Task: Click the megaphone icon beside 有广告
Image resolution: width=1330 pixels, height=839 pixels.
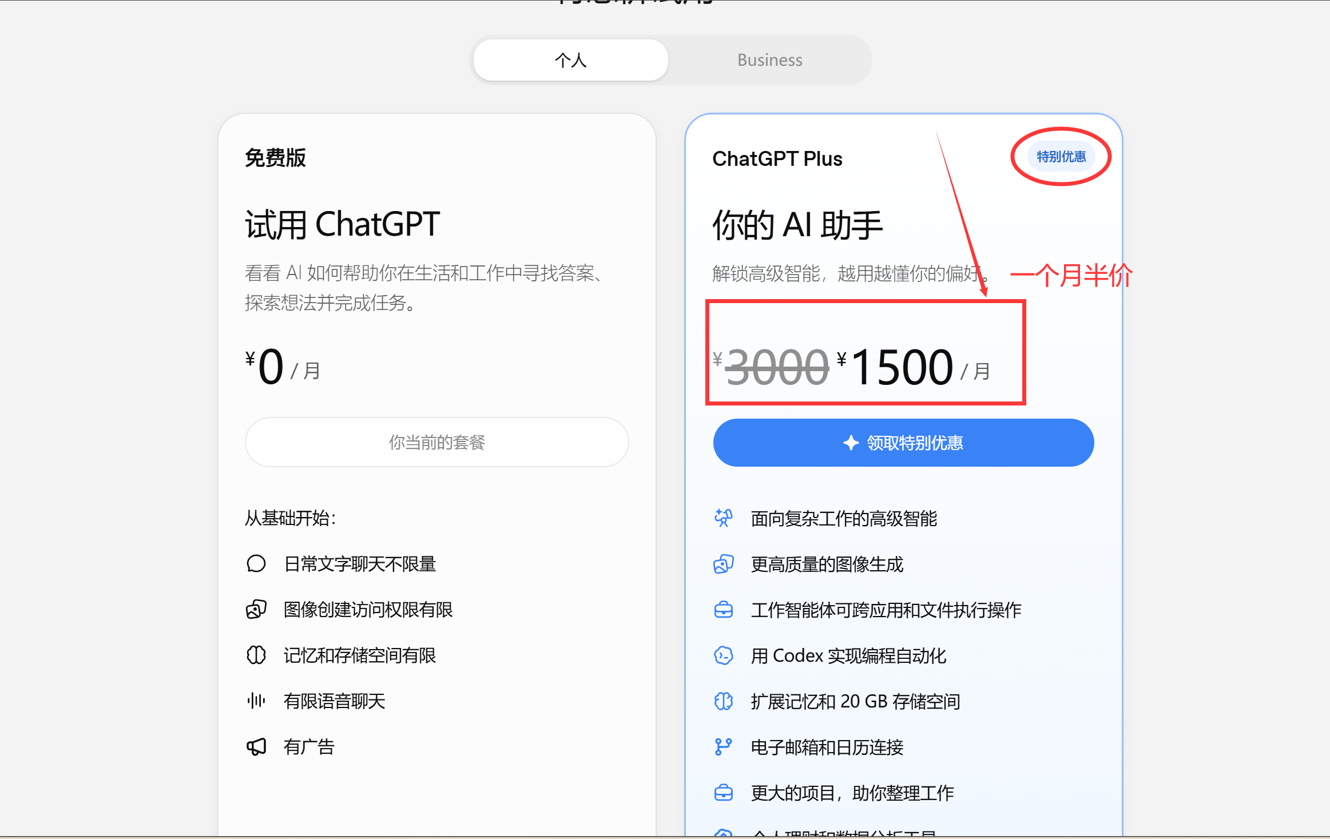Action: (256, 747)
